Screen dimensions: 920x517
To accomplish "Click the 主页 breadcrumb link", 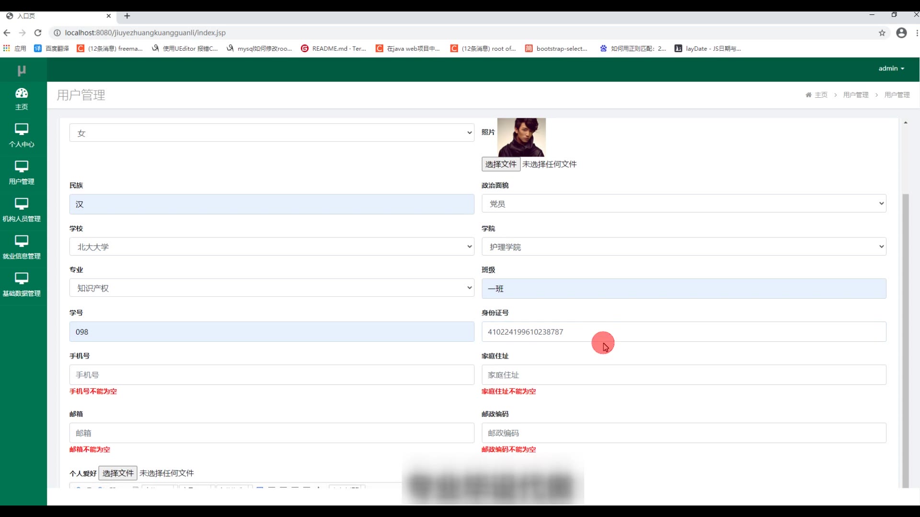I will pyautogui.click(x=820, y=95).
